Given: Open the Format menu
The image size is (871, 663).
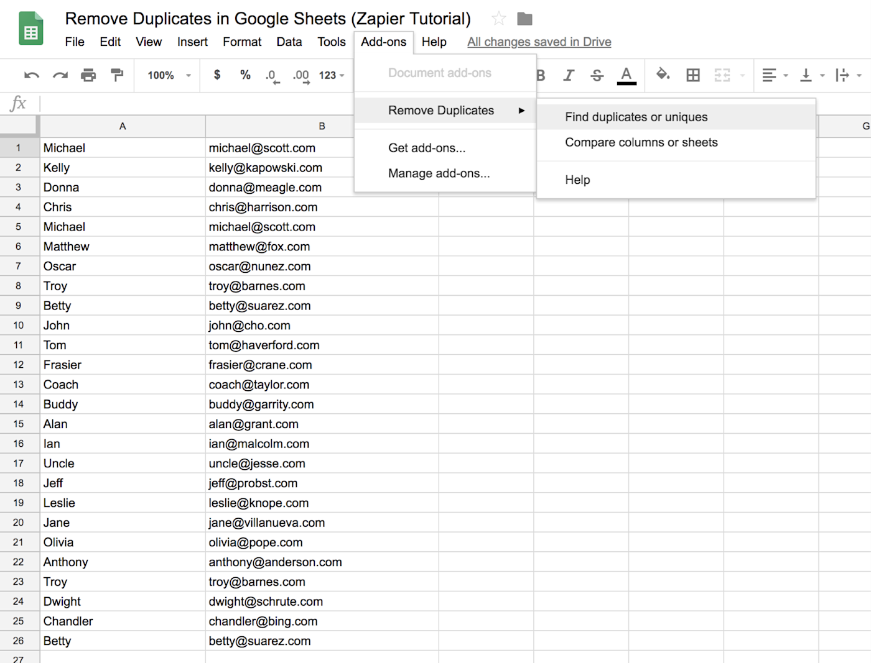Looking at the screenshot, I should [242, 42].
